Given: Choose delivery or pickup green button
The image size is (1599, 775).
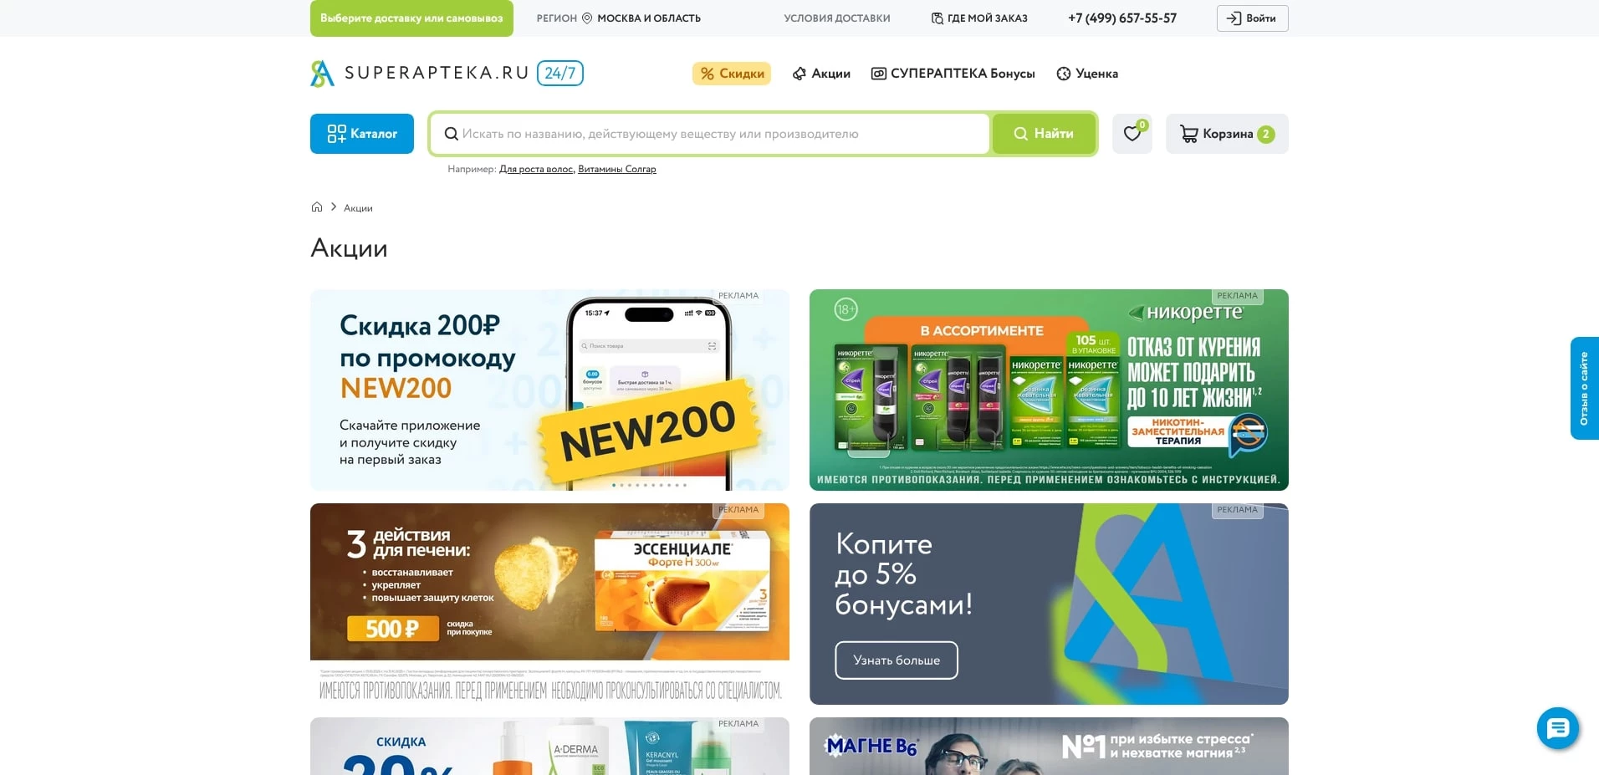Looking at the screenshot, I should (x=411, y=18).
